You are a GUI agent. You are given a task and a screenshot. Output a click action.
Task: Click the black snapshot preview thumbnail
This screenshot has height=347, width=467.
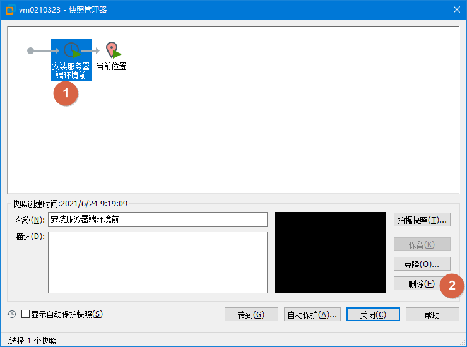330,252
